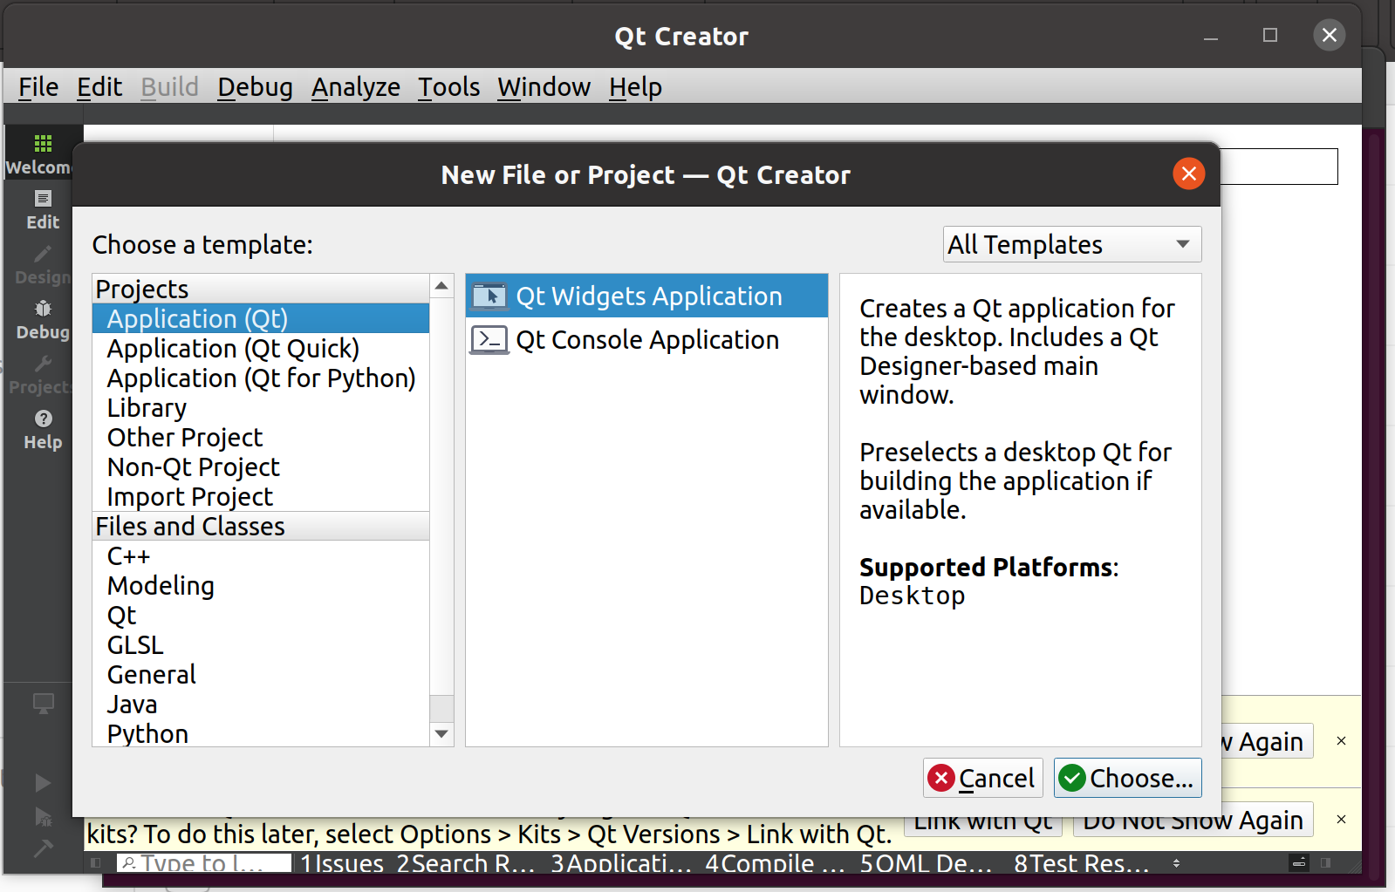Toggle the left sidebar from status bar
Viewport: 1395px width, 892px height.
tap(96, 863)
